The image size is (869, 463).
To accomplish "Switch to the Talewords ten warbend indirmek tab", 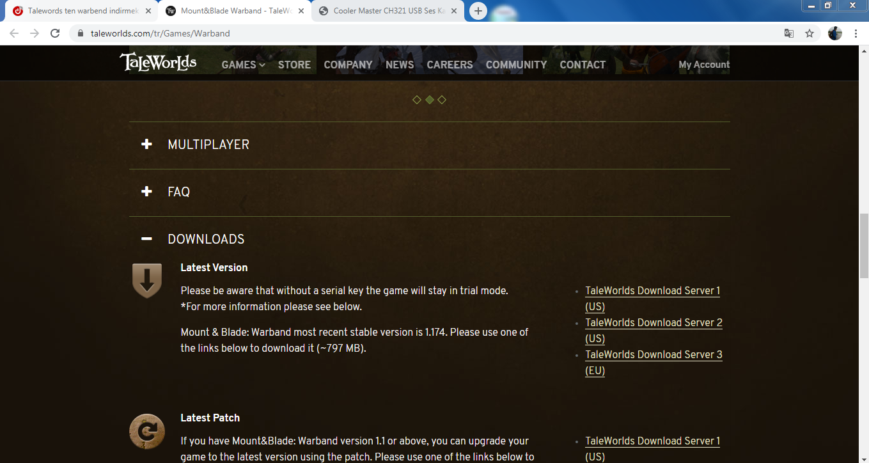I will (81, 11).
